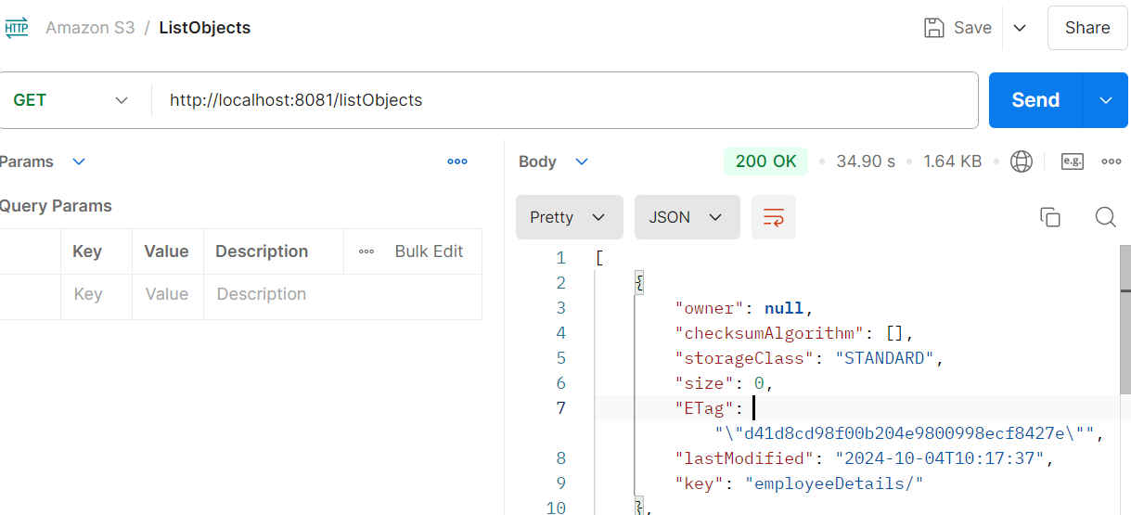The height and width of the screenshot is (515, 1131).
Task: Switch response section via Body dropdown
Action: pos(582,161)
